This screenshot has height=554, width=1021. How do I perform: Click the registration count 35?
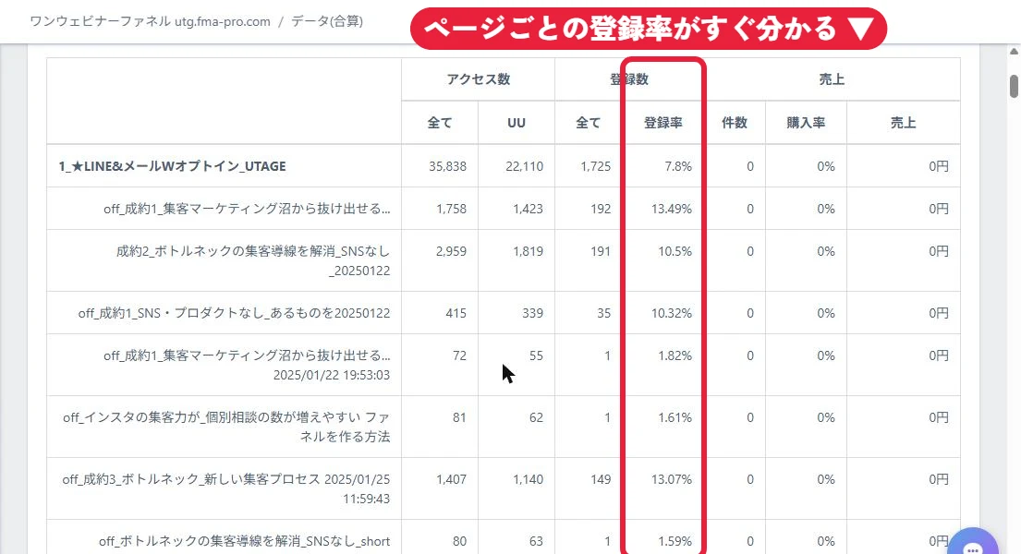tap(604, 313)
